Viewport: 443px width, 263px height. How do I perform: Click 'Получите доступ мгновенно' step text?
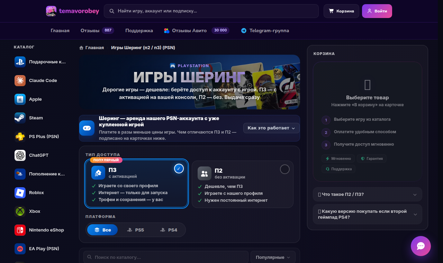click(x=364, y=144)
